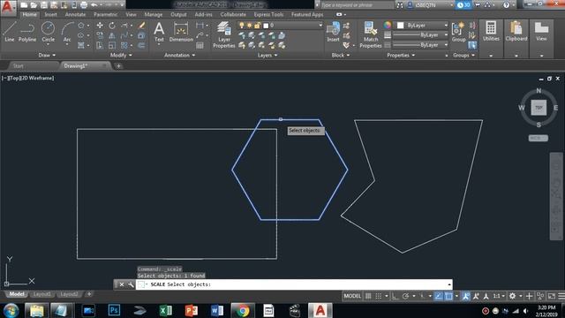Click the Help question mark icon
Image resolution: width=565 pixels, height=318 pixels.
(506, 5)
